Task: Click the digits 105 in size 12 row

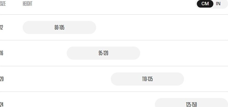Action: 62,27
